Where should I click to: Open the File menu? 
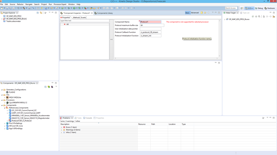2,4
